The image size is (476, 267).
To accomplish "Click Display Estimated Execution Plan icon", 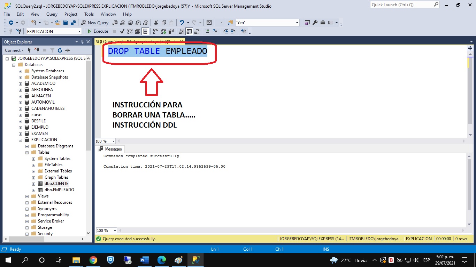I will coord(130,31).
